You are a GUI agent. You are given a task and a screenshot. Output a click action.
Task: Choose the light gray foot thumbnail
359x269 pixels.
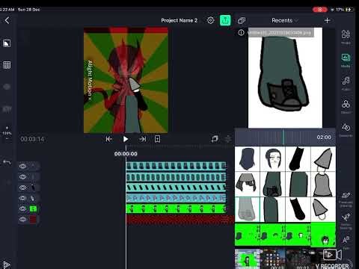248,209
